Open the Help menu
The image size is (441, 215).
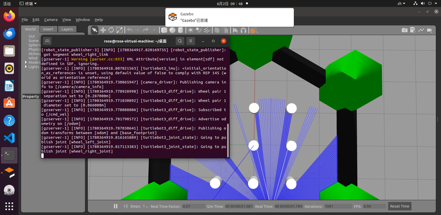[99, 20]
